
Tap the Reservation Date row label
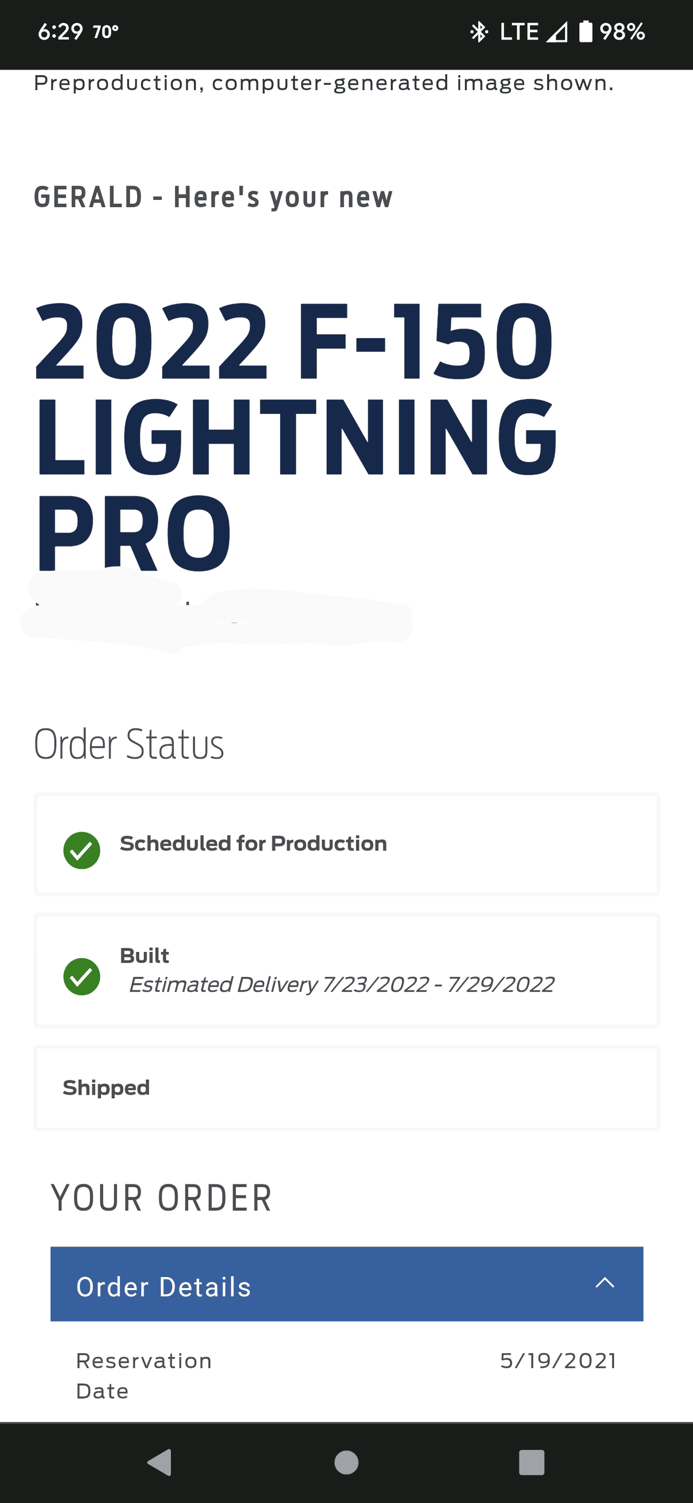[144, 1375]
